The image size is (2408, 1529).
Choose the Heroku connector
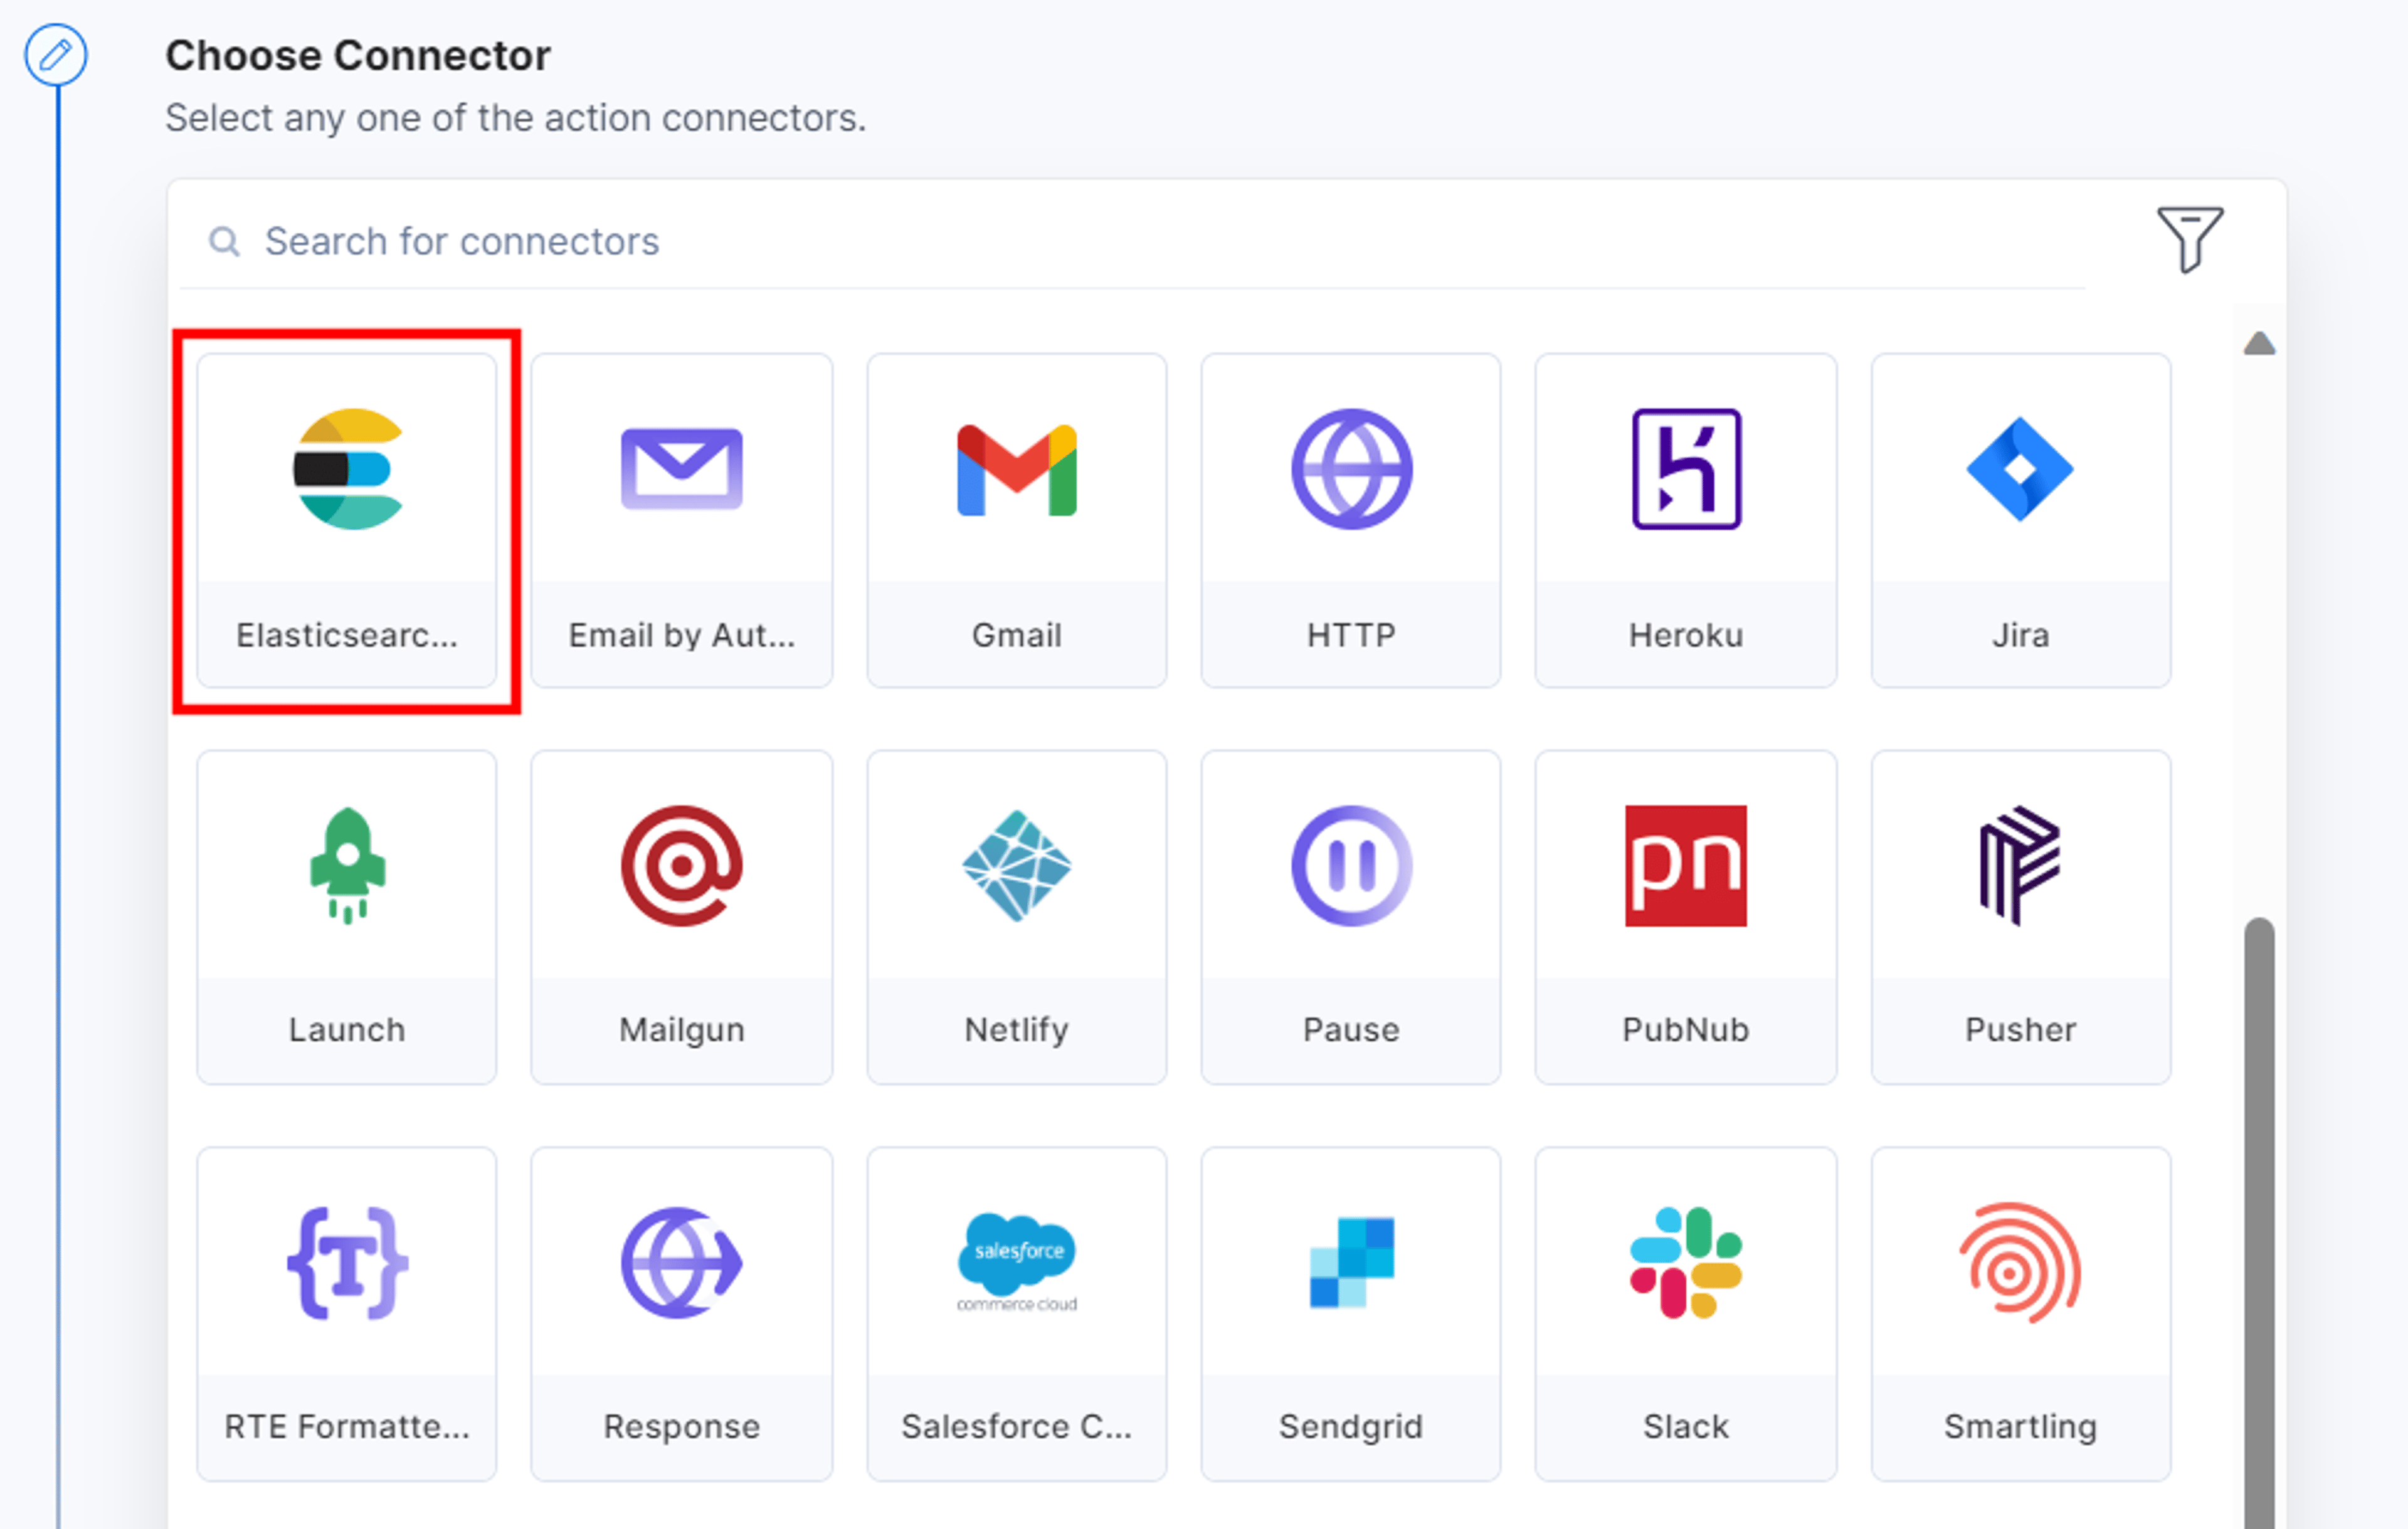coord(1686,520)
